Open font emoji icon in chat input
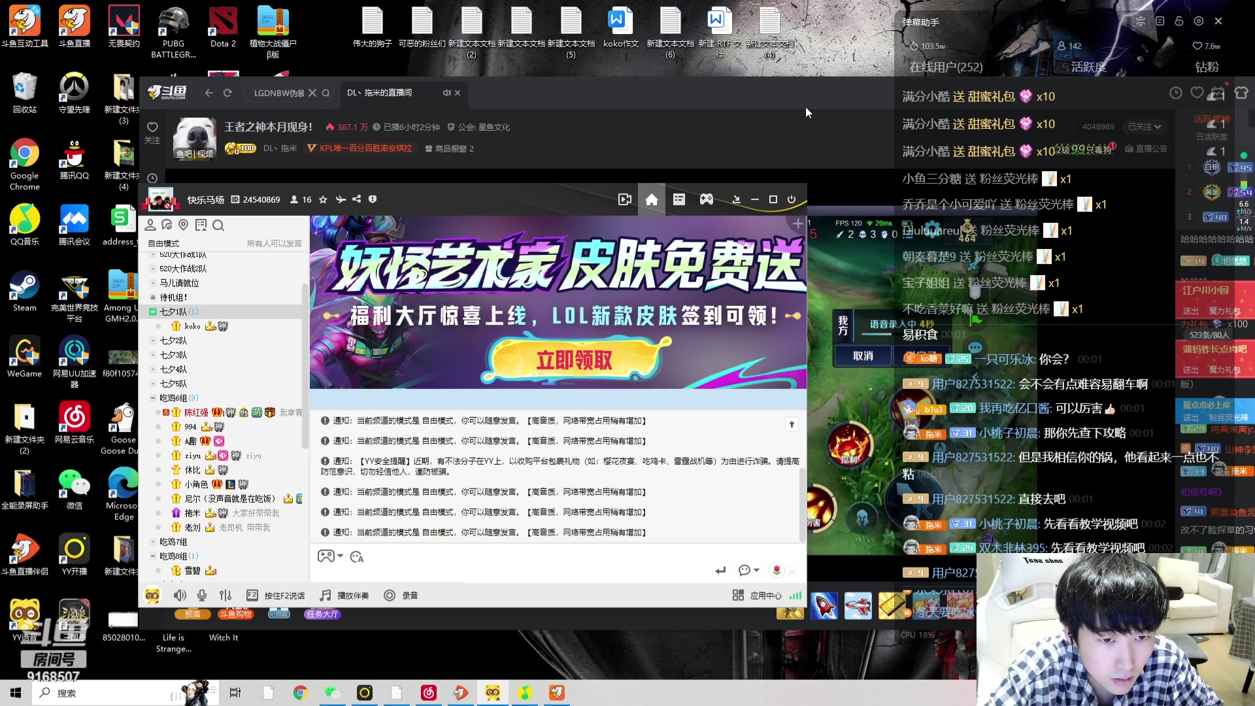Screen dimensions: 1255x706 (357, 557)
